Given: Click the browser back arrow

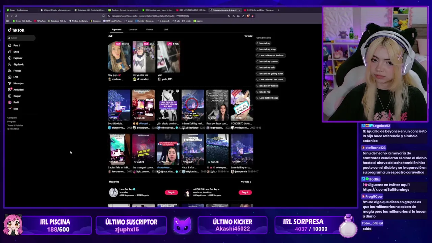Looking at the screenshot, I should click(8, 16).
